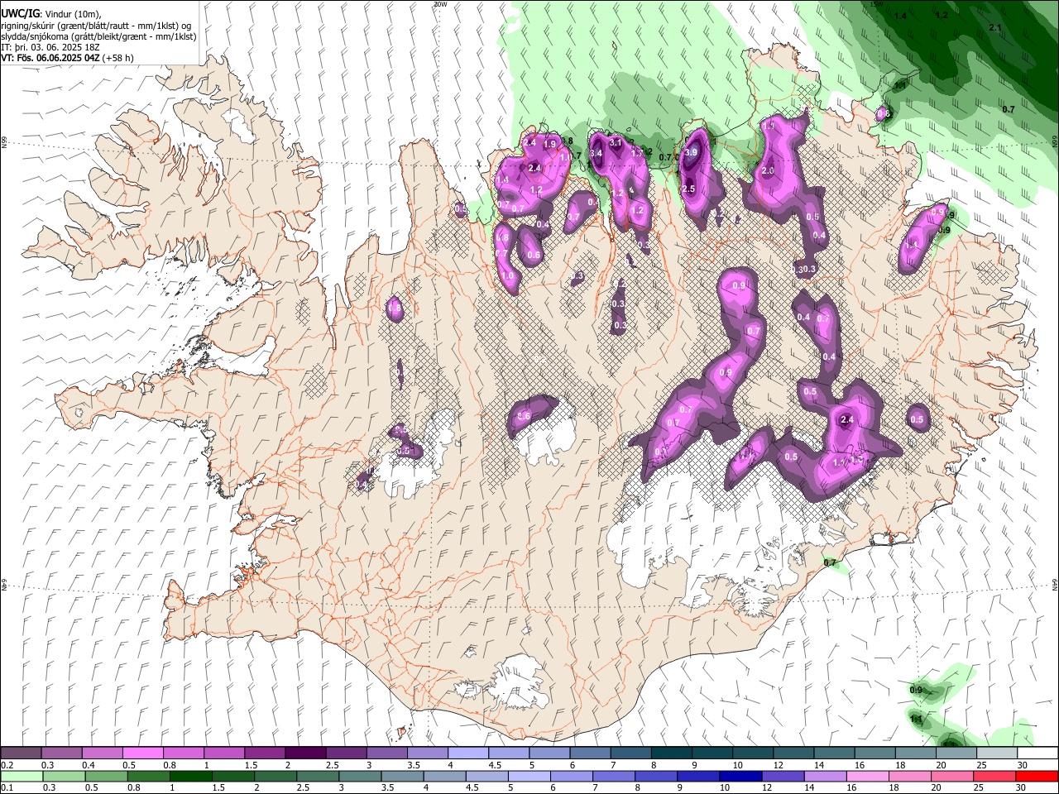Click the '64N' latitude label on right edge
The width and height of the screenshot is (1059, 794).
[x=1055, y=584]
